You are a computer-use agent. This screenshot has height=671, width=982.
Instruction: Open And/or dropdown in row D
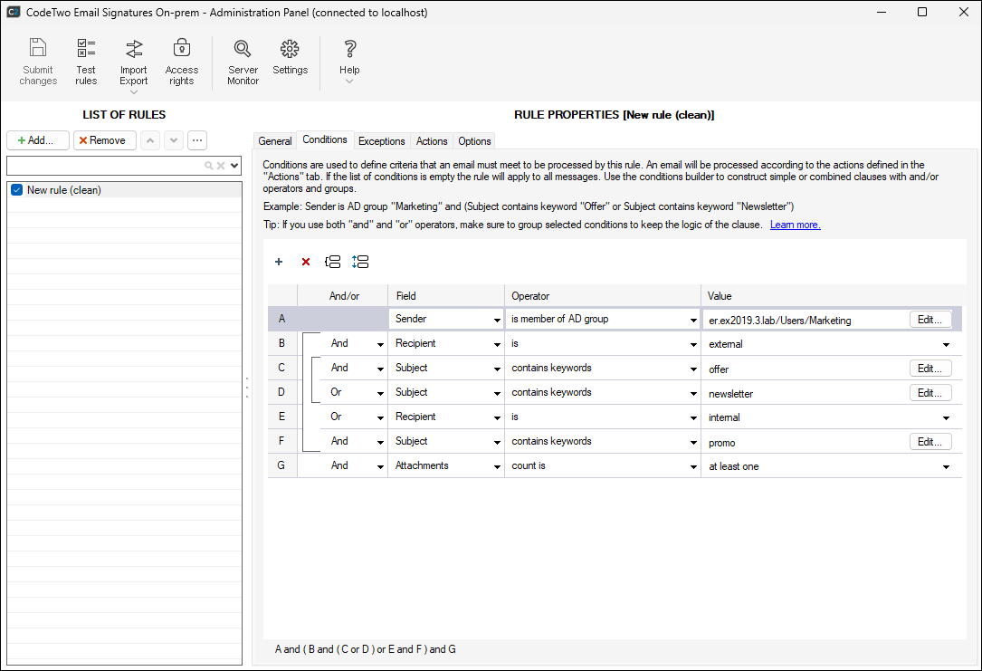[x=380, y=393]
